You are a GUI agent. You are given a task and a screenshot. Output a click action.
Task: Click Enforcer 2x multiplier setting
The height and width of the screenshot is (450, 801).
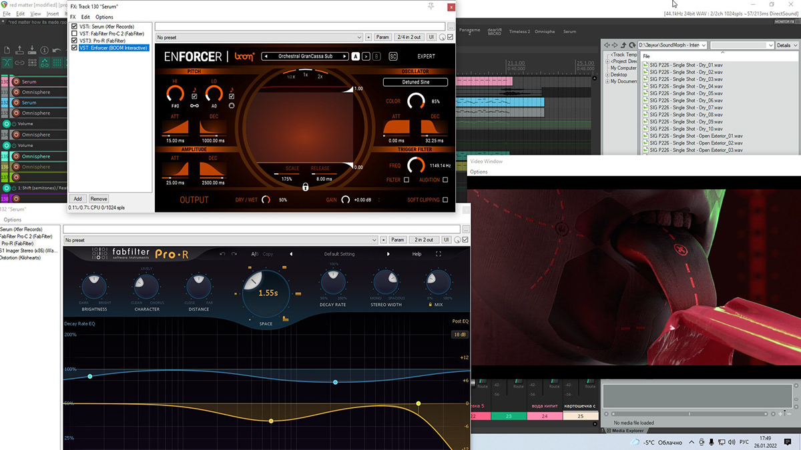tap(320, 77)
